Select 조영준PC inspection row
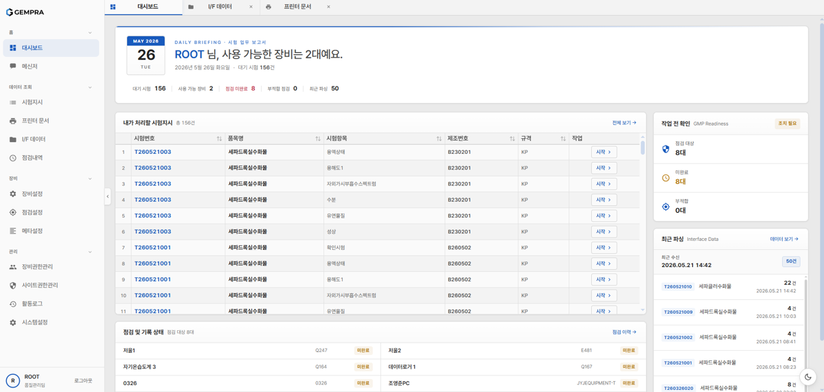824x392 pixels. [x=512, y=383]
